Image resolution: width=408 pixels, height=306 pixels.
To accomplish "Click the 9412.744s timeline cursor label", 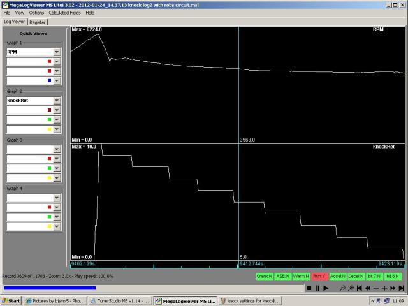I will pos(251,264).
